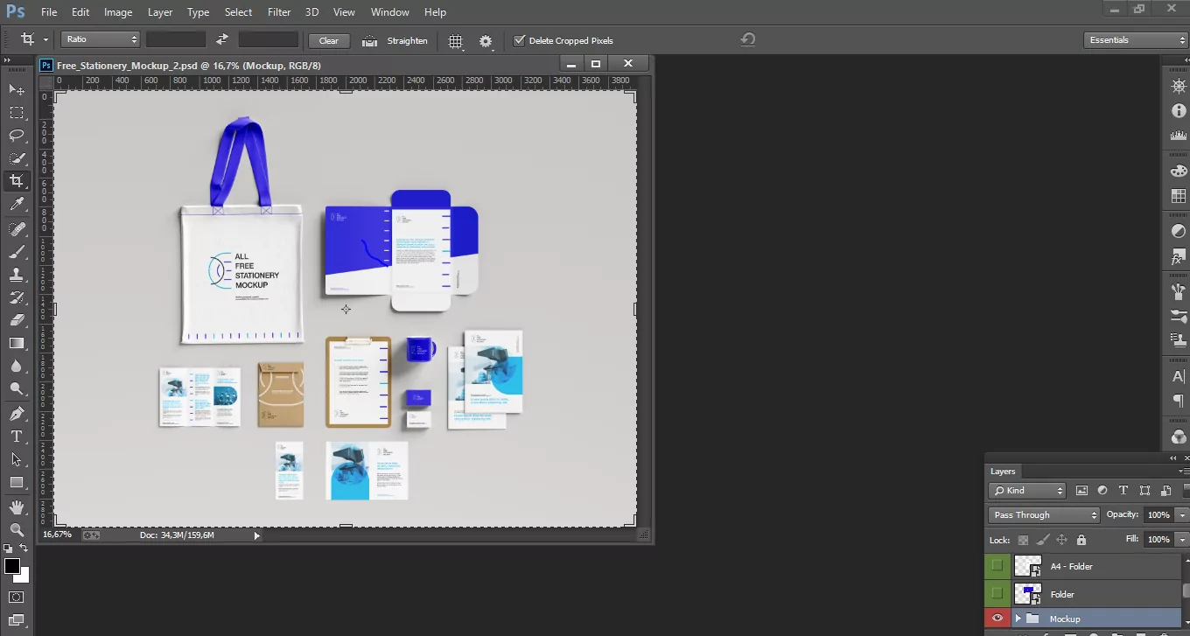Image resolution: width=1190 pixels, height=636 pixels.
Task: Expand the Mockup layer group
Action: point(1018,619)
